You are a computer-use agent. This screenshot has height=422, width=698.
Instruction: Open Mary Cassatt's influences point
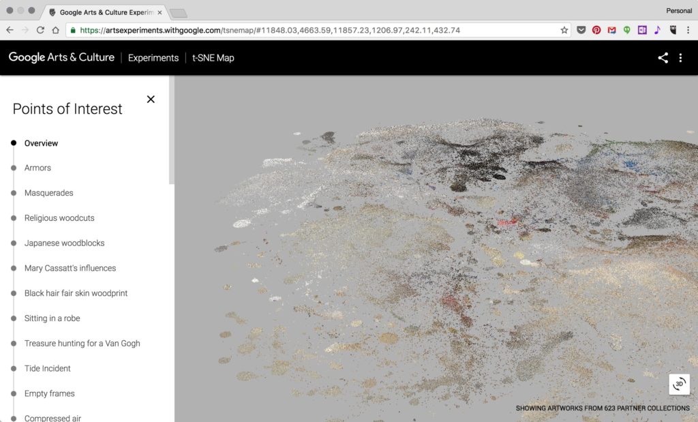click(70, 268)
